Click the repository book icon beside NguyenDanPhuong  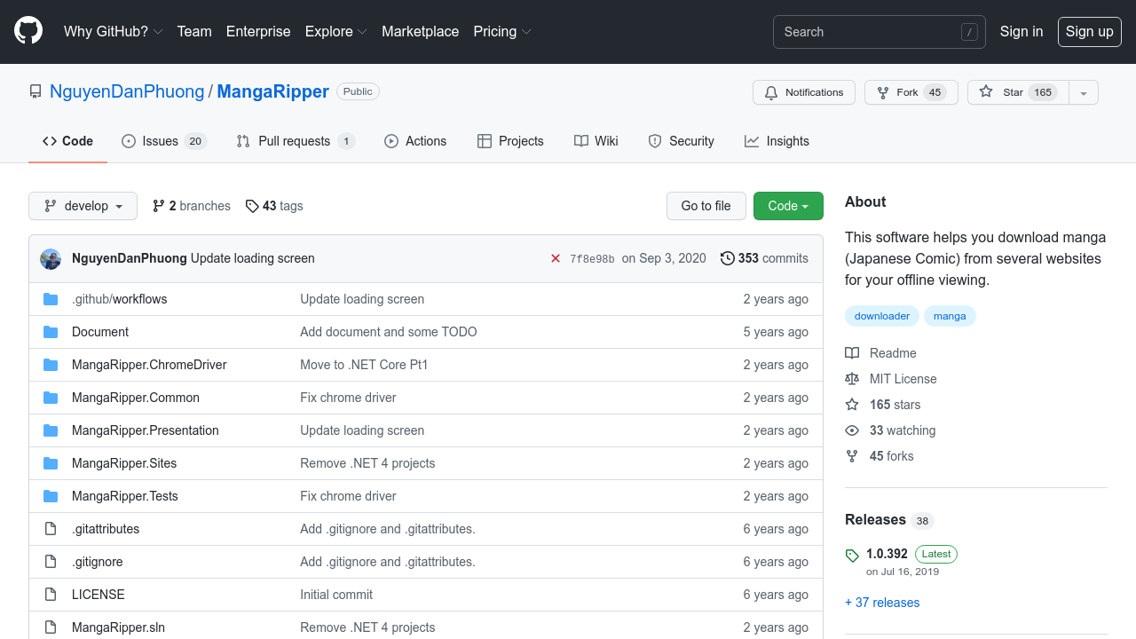pyautogui.click(x=35, y=91)
